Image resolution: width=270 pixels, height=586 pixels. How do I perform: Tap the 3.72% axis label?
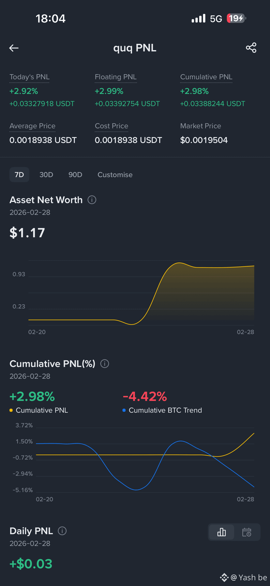24,425
